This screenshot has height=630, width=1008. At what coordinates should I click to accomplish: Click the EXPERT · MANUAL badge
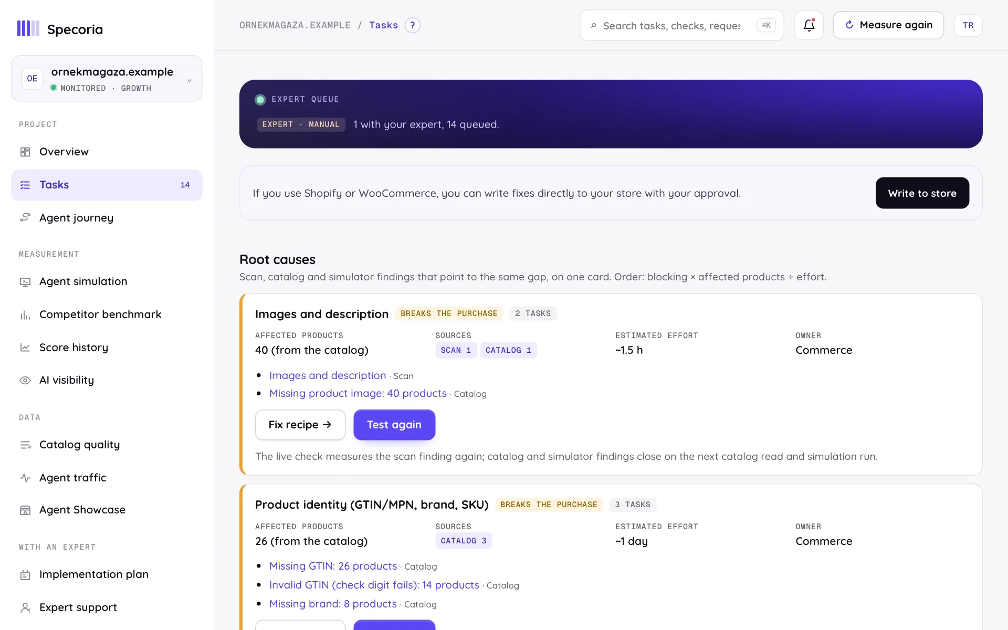[301, 124]
